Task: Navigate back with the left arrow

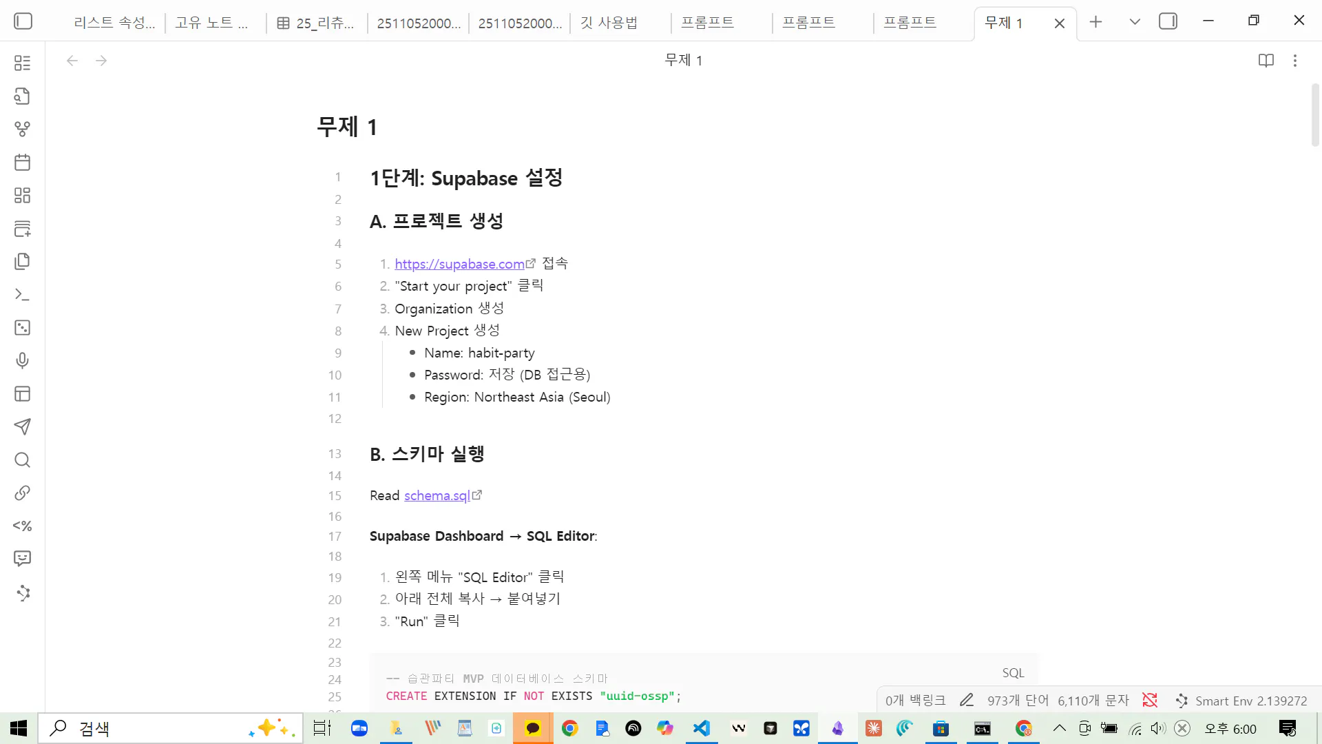Action: point(72,61)
